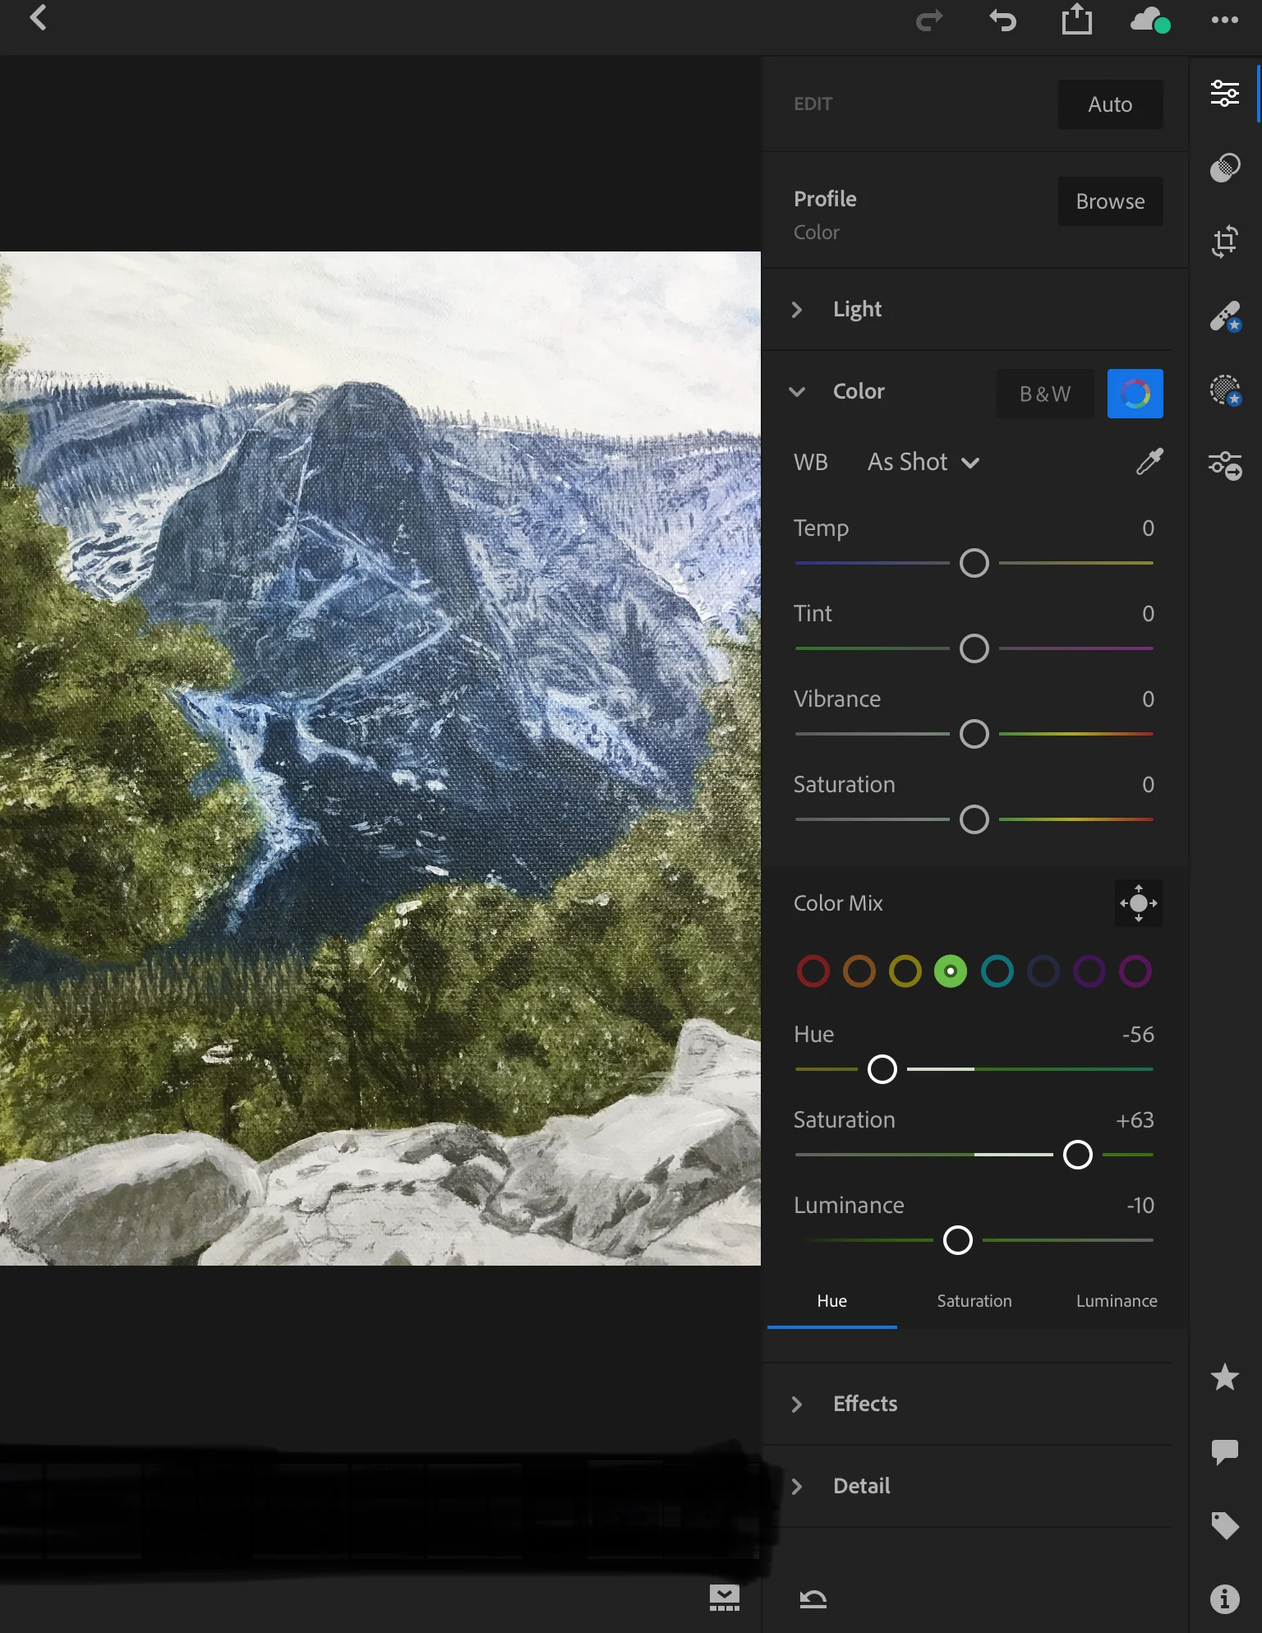Toggle B&W mode
The height and width of the screenshot is (1633, 1262).
pos(1044,394)
